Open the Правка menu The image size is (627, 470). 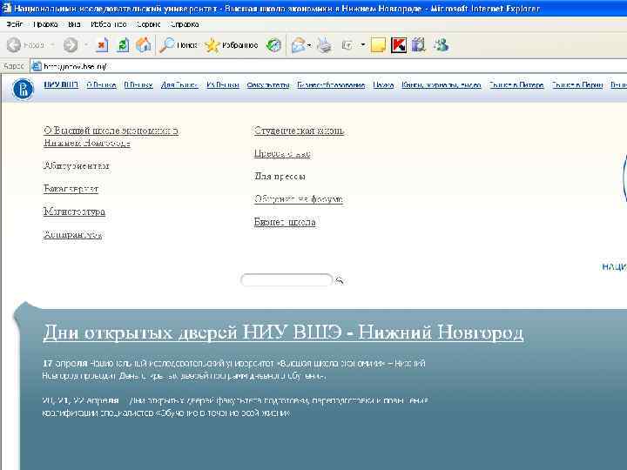pos(45,24)
